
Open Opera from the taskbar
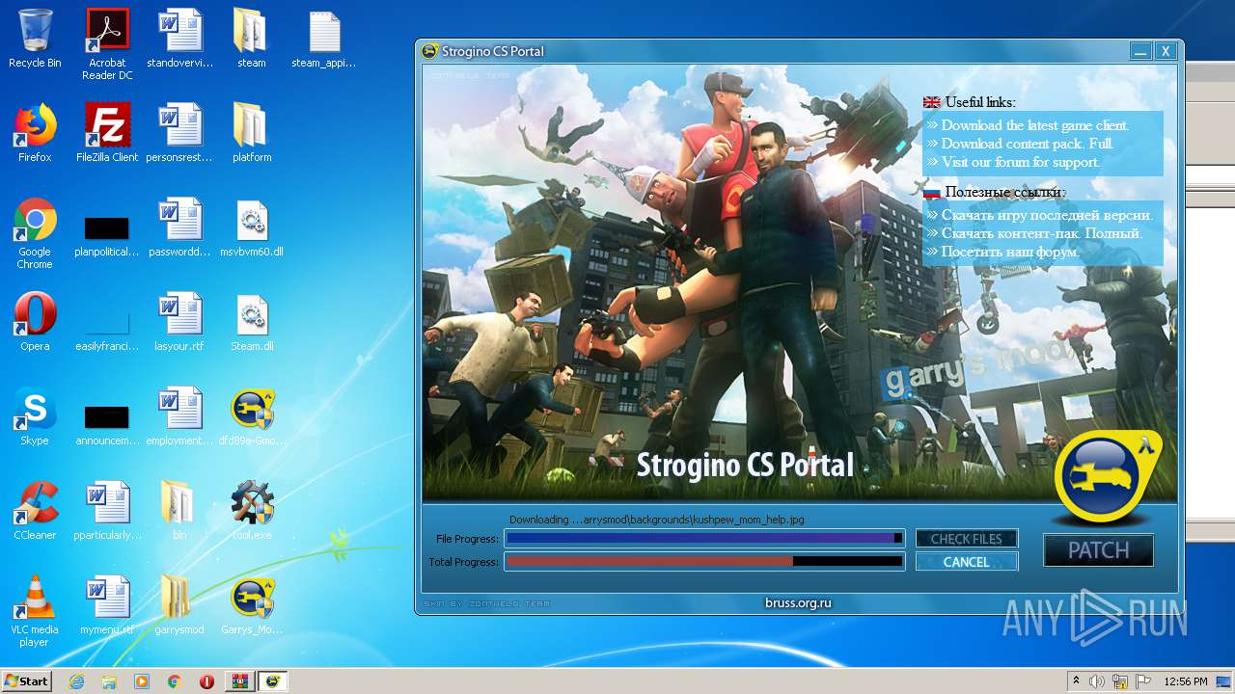coord(206,681)
